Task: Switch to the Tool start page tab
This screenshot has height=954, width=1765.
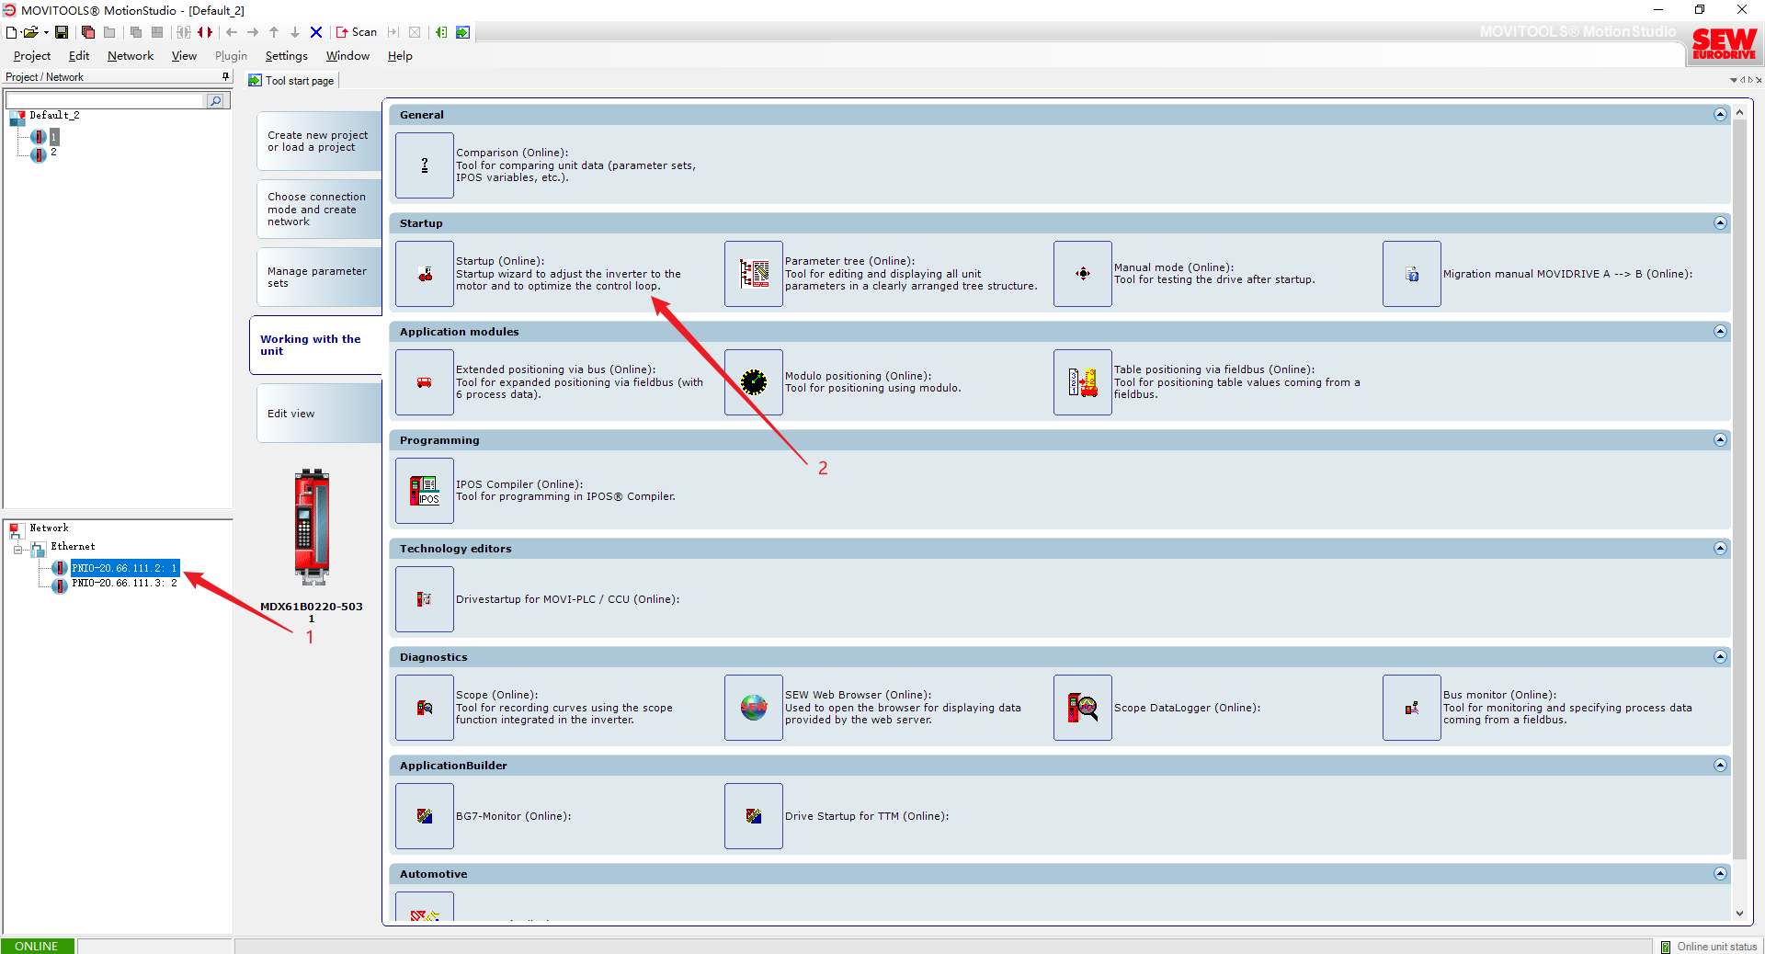Action: click(292, 81)
